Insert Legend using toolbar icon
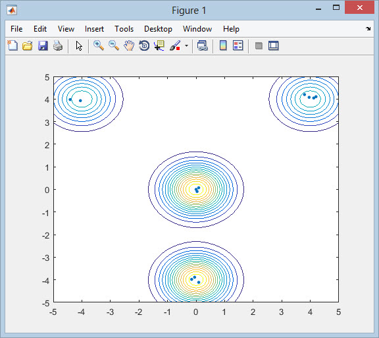Screen dimensions: 379x338 coord(238,45)
